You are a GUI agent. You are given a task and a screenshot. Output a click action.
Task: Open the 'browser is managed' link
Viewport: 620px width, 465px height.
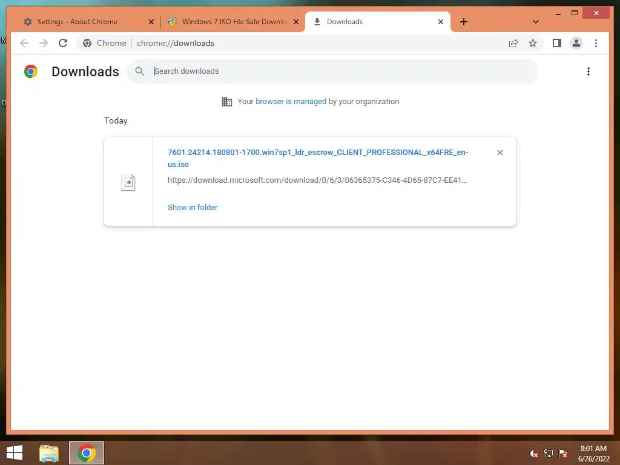pos(291,101)
